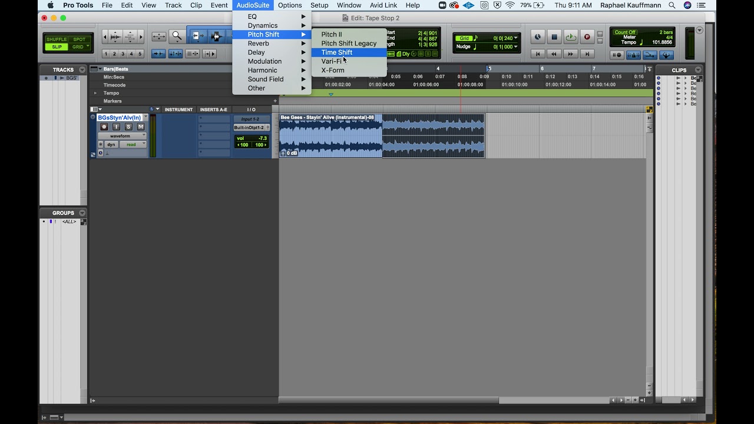This screenshot has width=754, height=424.
Task: Click the Tempo value 101.8856
Action: point(662,42)
